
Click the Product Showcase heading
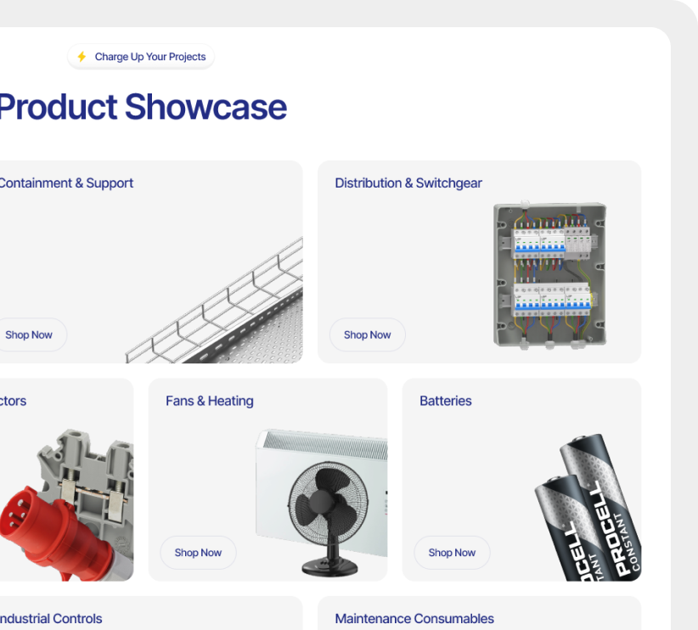[x=143, y=107]
